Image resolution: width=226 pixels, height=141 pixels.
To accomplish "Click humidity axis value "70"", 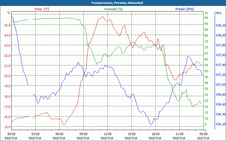I will (x=207, y=47).
